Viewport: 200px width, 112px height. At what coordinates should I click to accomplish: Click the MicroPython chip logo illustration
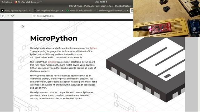[x=145, y=70]
